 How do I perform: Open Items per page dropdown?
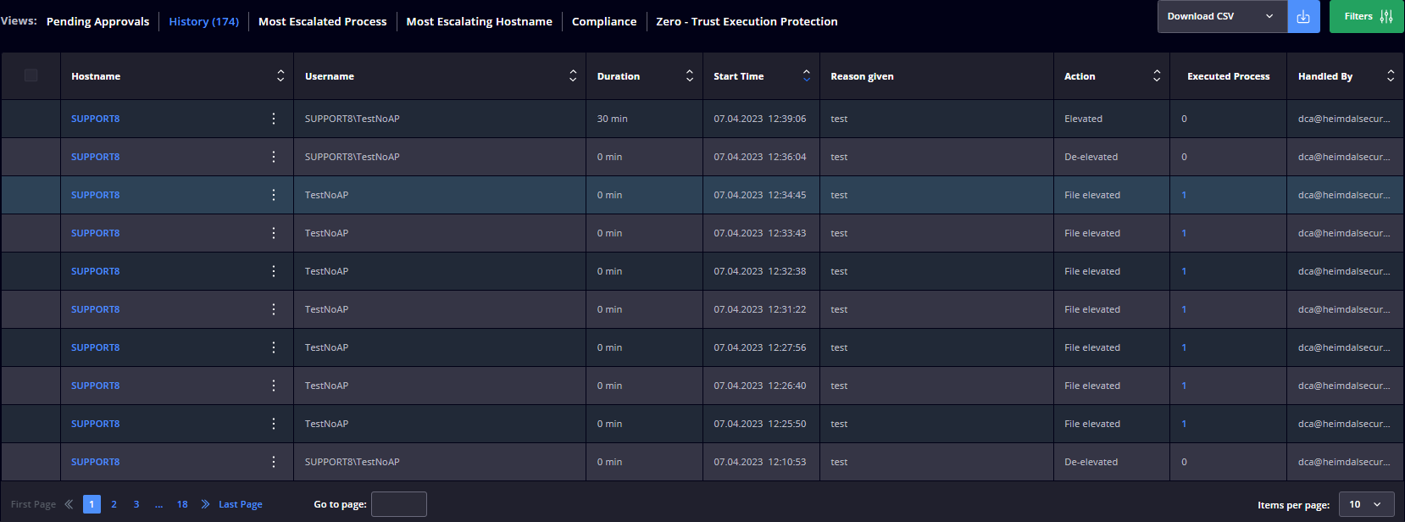1366,504
